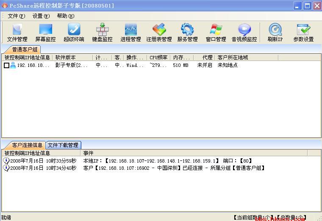Select log event 本地IP 端口【80】

167,160
